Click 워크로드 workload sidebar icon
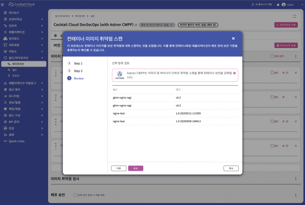Viewport: 305px width, 205px height. point(5,39)
